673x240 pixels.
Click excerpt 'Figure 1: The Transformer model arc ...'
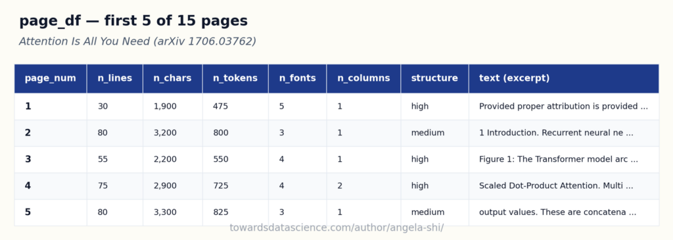click(559, 159)
